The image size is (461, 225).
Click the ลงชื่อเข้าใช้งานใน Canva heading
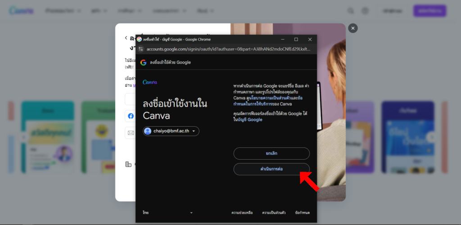click(x=175, y=110)
